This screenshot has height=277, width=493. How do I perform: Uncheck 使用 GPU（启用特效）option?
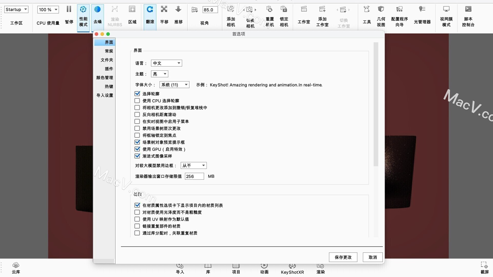tap(137, 149)
